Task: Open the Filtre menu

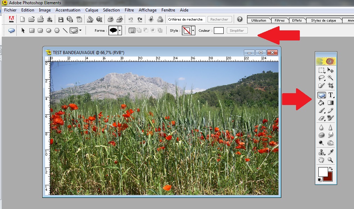Action: pyautogui.click(x=129, y=10)
